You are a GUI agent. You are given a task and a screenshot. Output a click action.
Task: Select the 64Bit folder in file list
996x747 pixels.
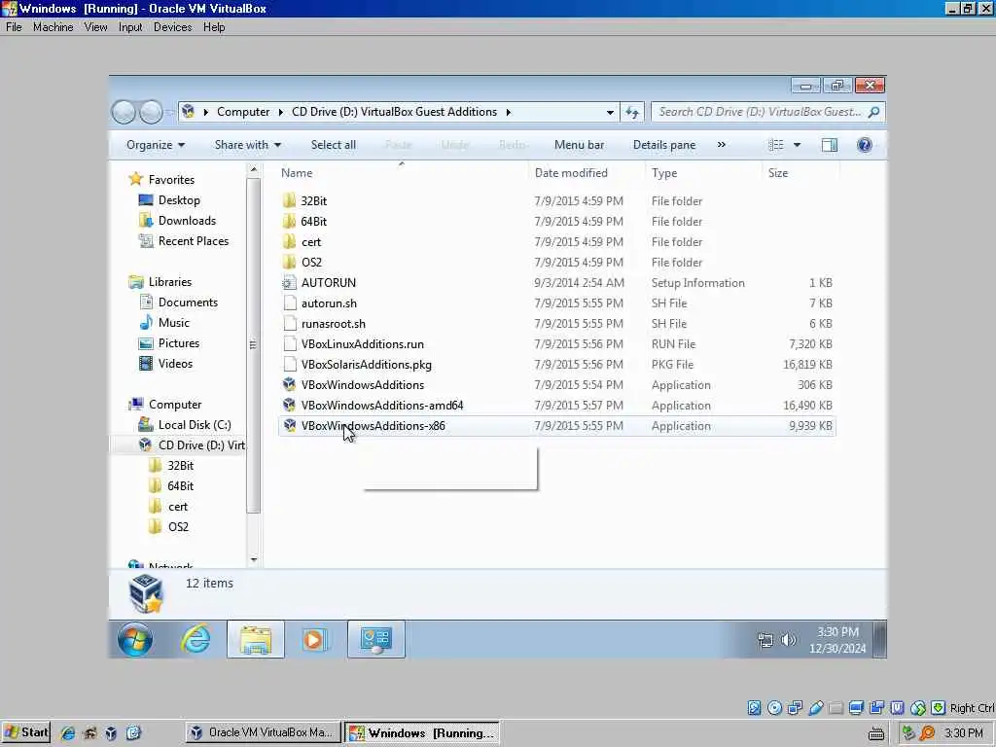556,221
